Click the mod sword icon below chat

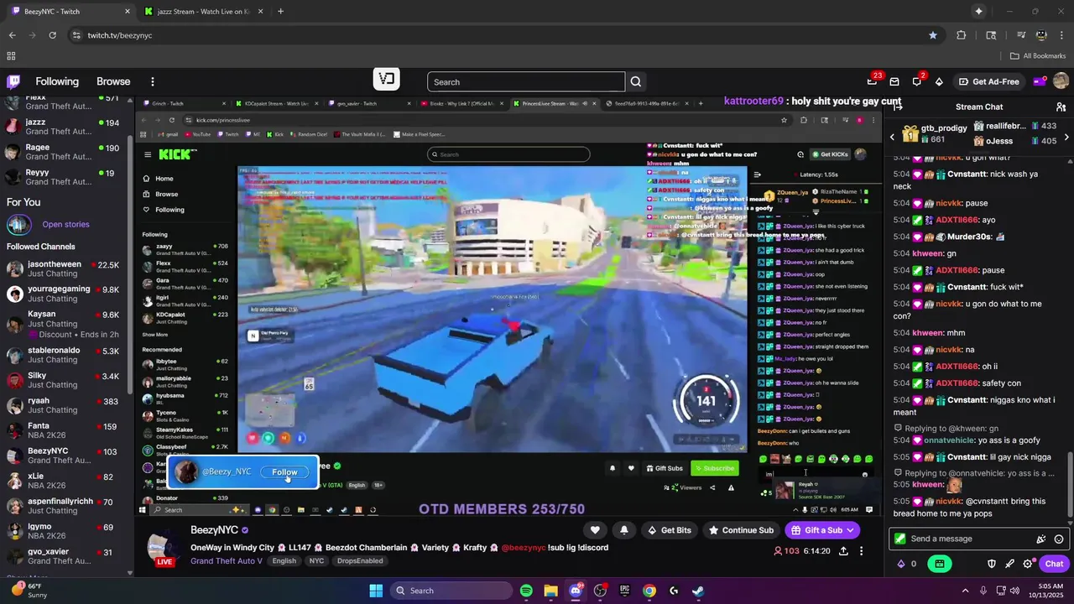[1009, 564]
